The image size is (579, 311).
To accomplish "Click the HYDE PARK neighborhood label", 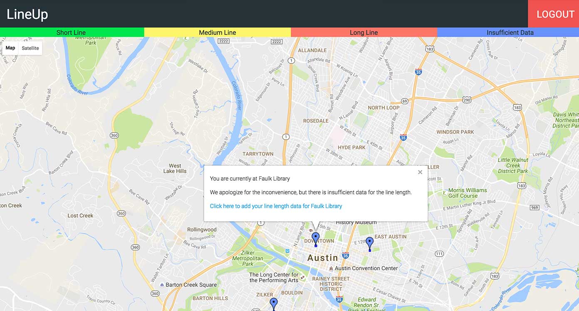I will [352, 147].
